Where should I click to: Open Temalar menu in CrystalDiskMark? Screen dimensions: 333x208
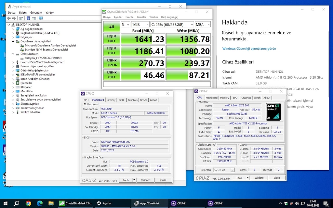coord(141,17)
